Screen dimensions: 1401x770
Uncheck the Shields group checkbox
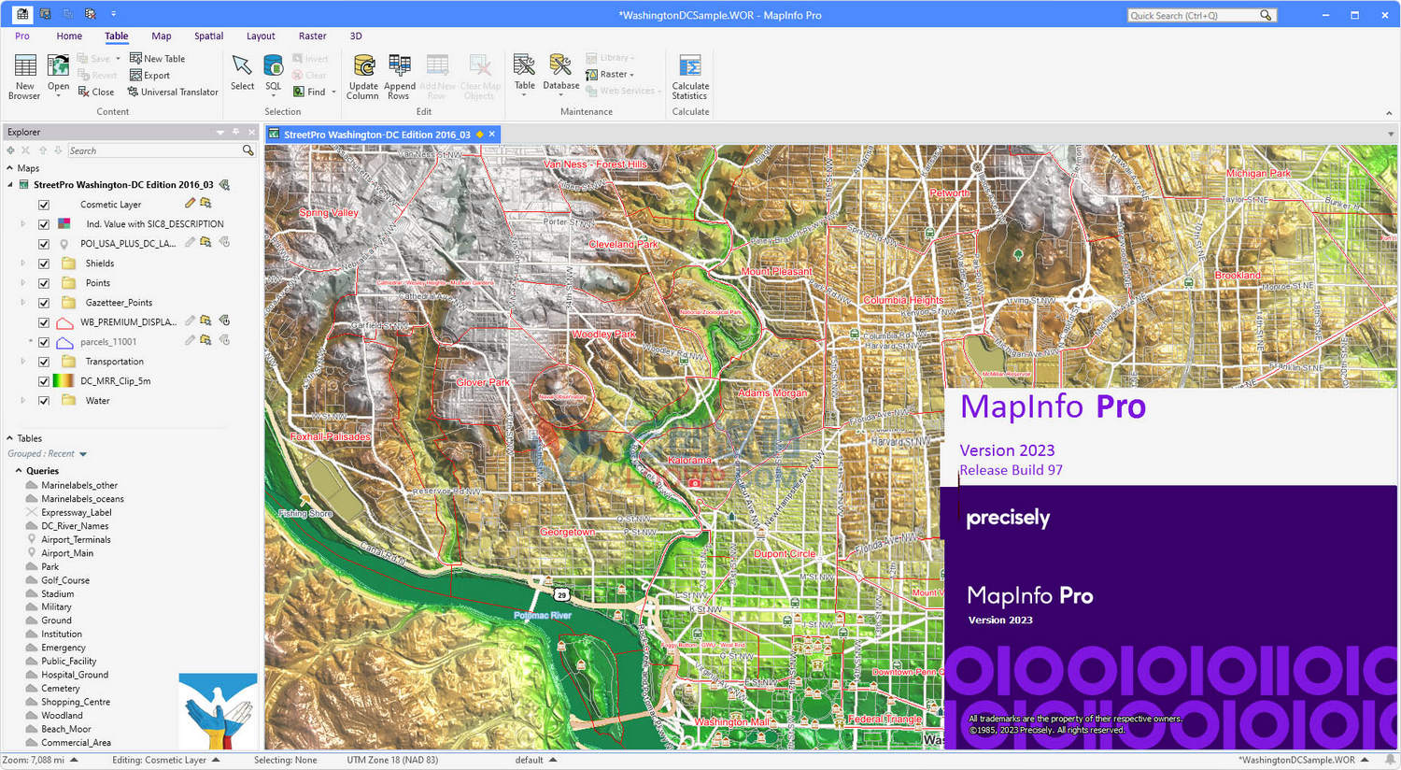pyautogui.click(x=44, y=264)
